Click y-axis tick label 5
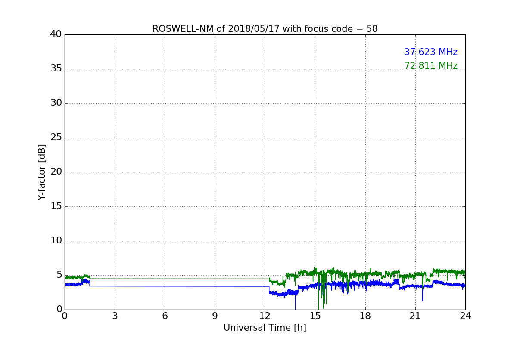 [x=59, y=275]
